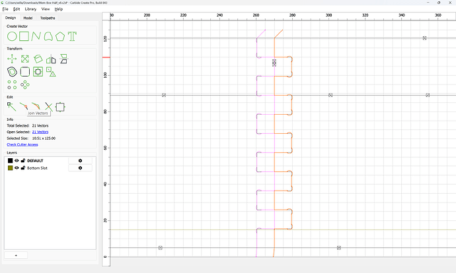Open the Circular Array tool

25,84
